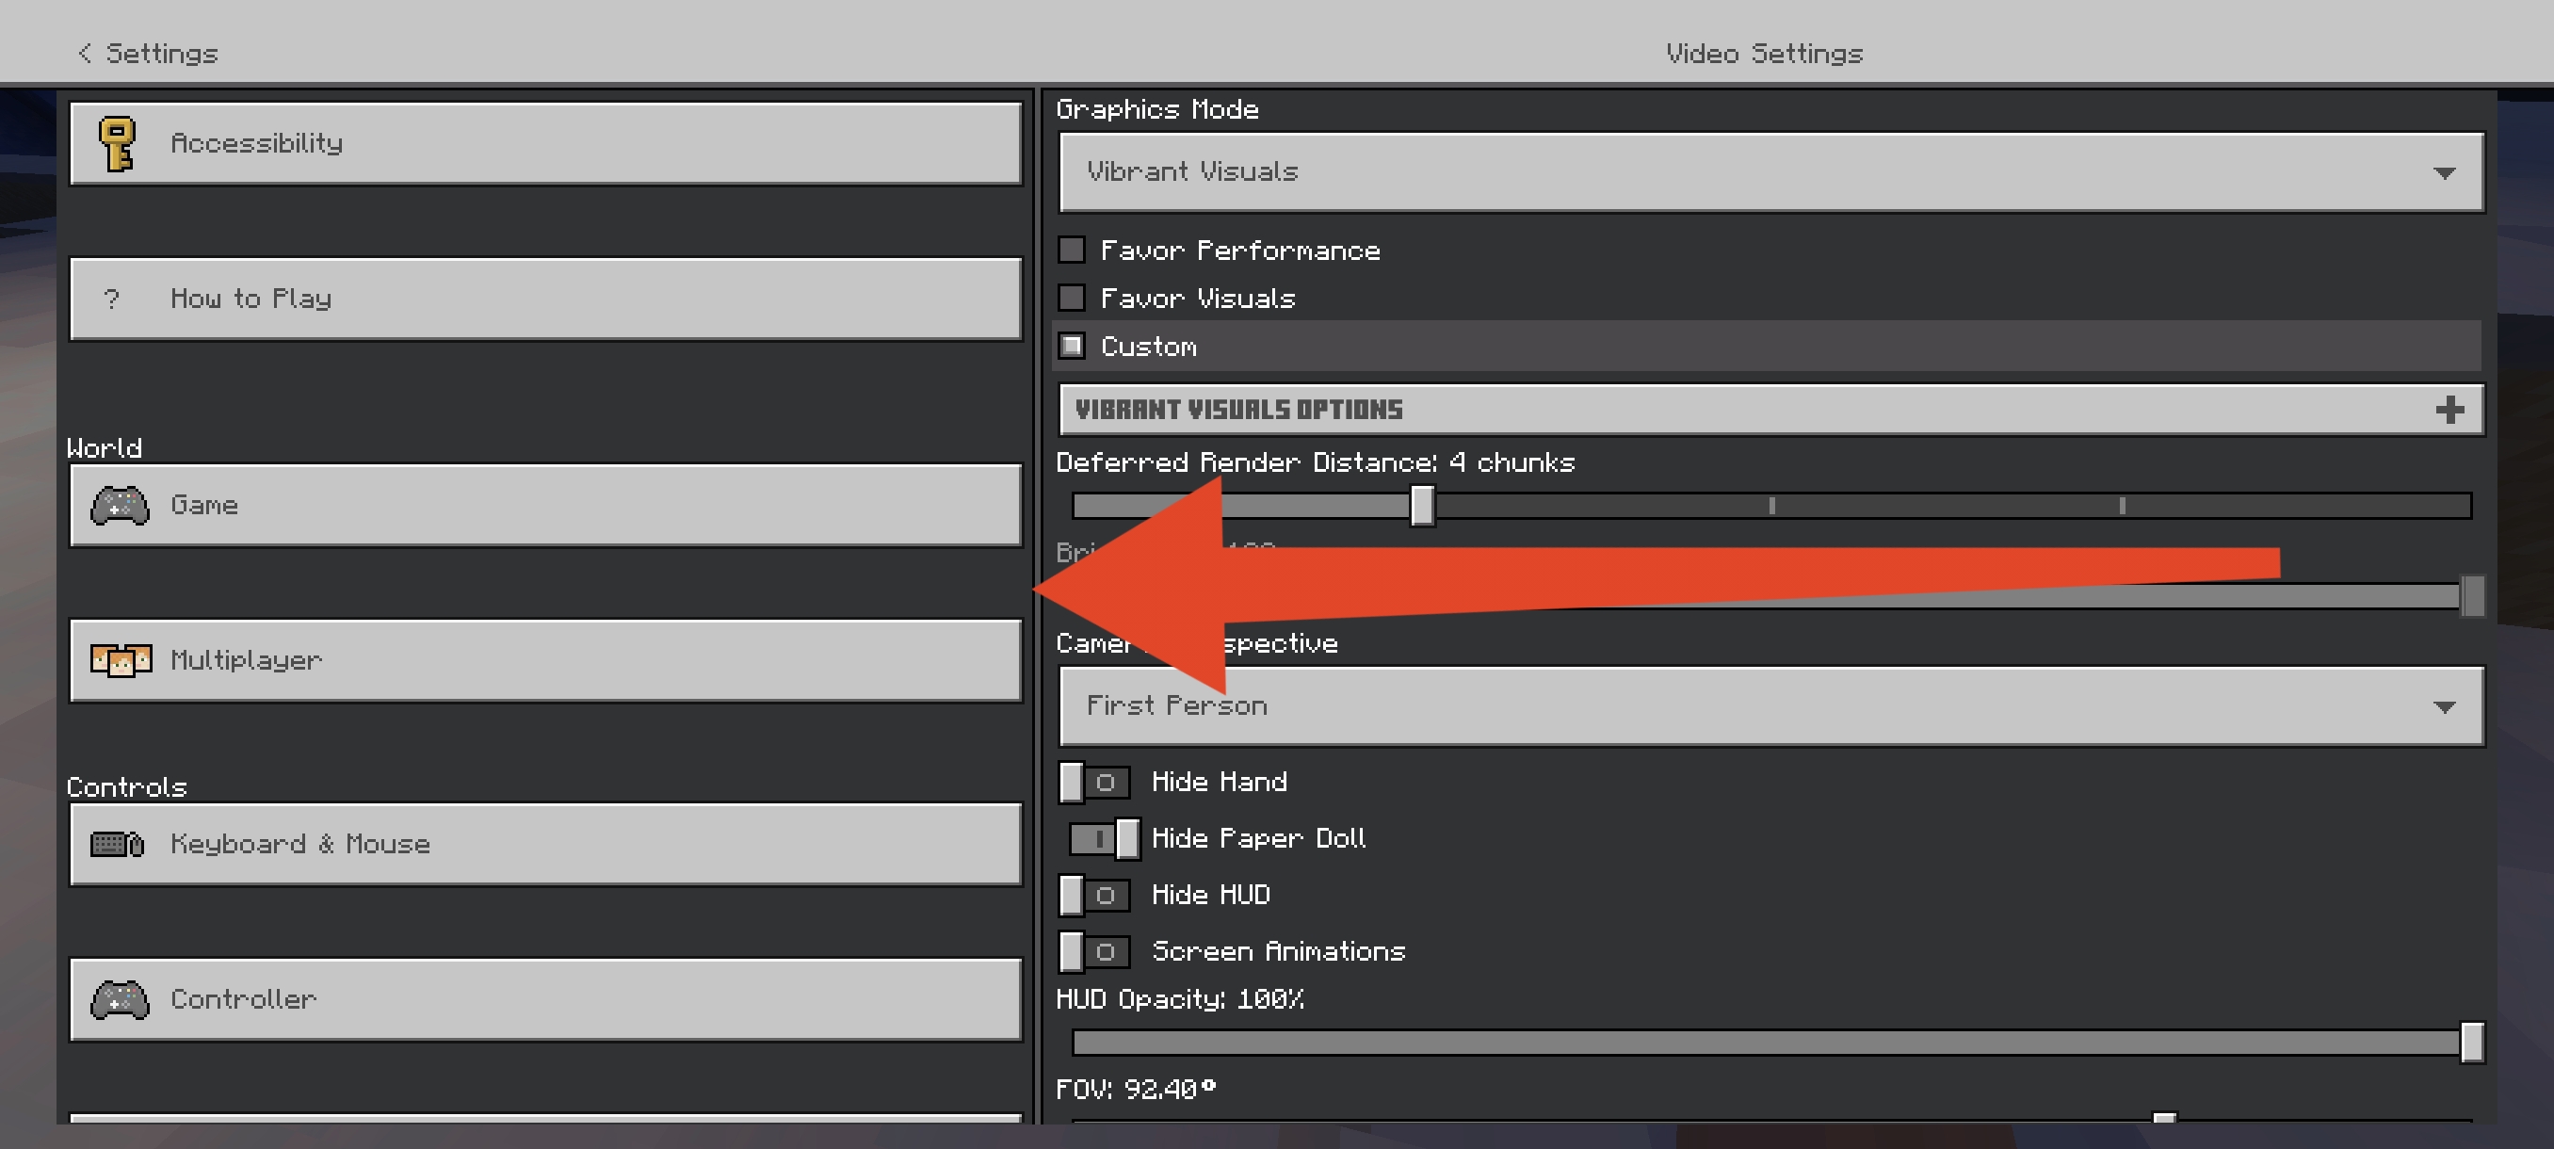
Task: Open the Multiplayer settings tab
Action: (x=545, y=660)
